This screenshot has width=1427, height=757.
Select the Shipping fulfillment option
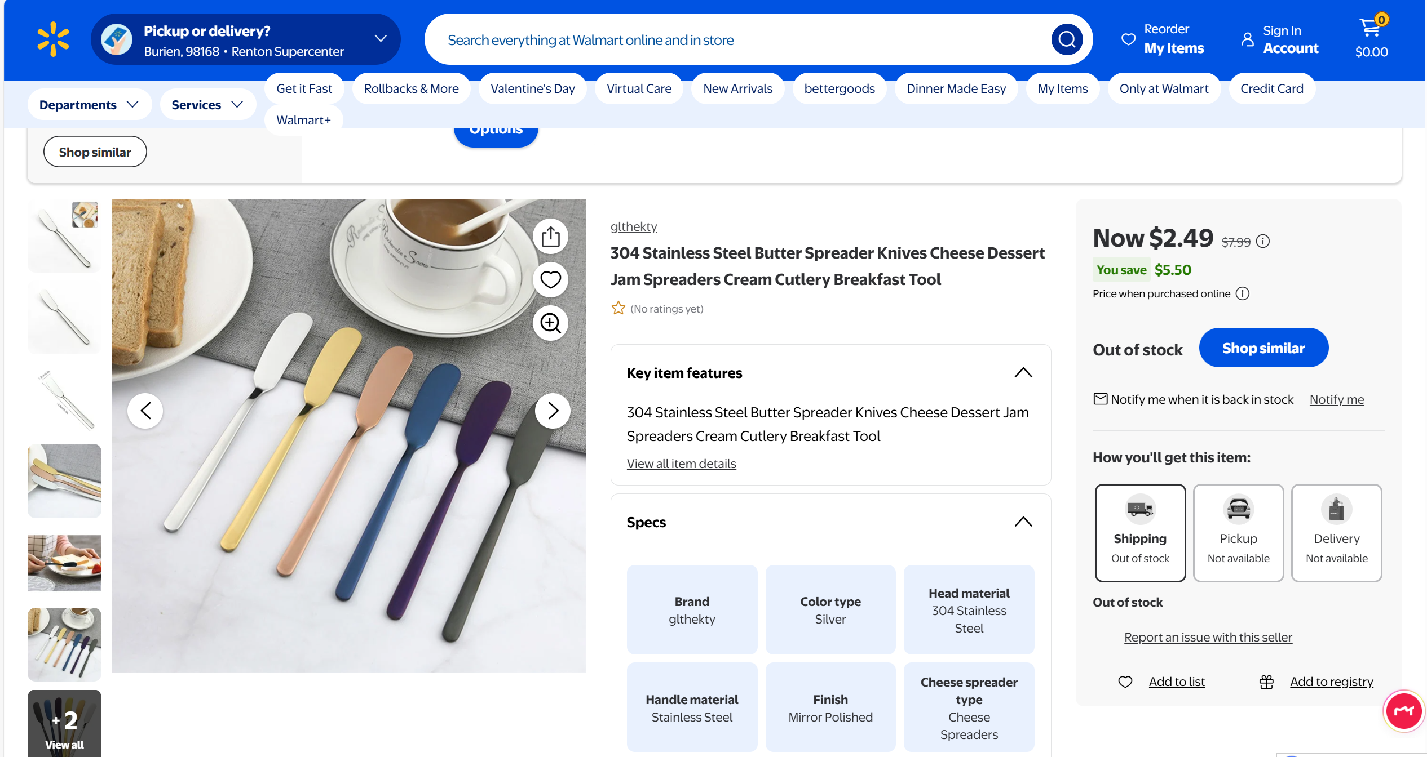pos(1139,532)
